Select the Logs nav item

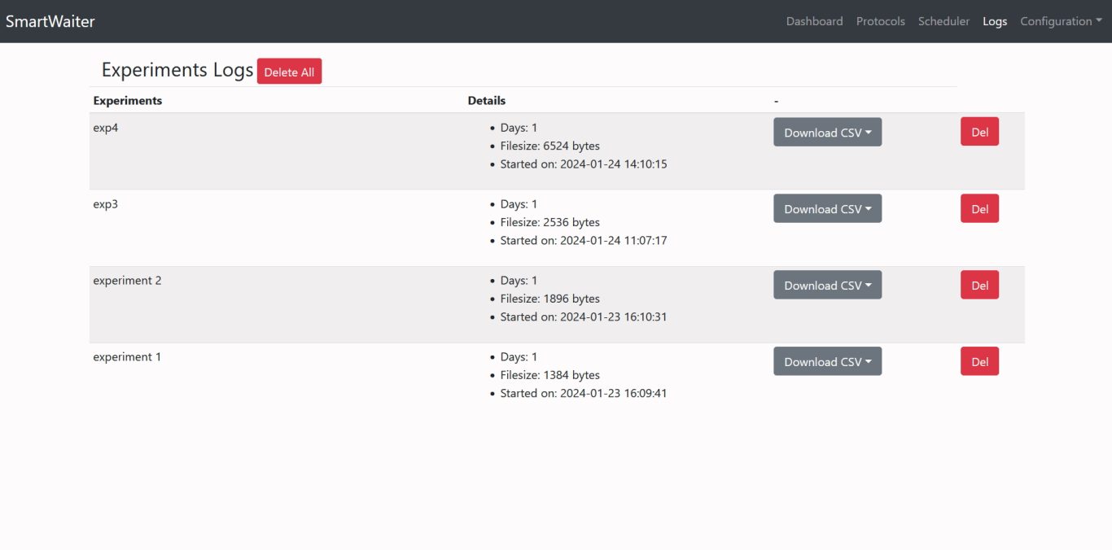[994, 21]
